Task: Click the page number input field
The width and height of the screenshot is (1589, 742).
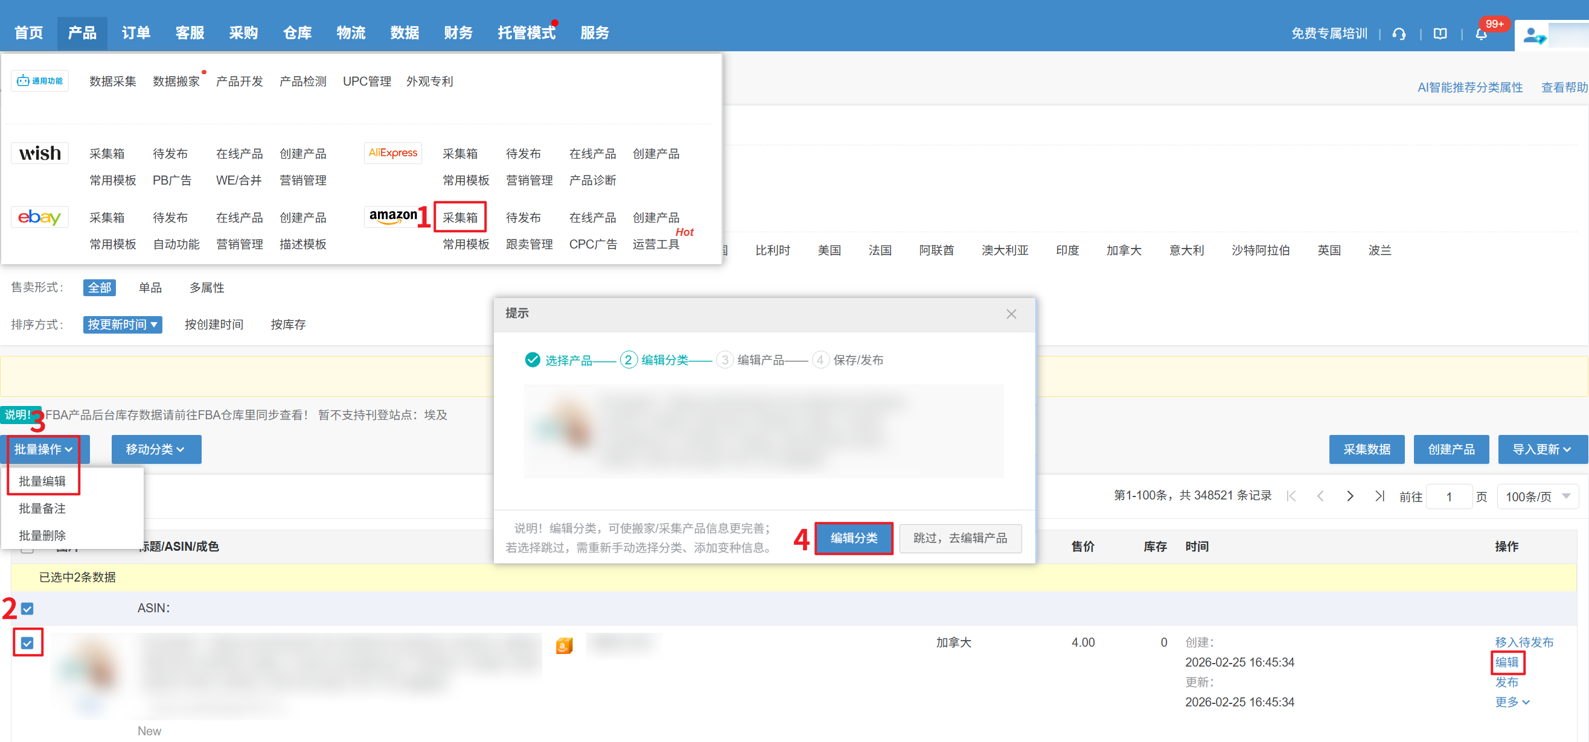Action: coord(1449,496)
